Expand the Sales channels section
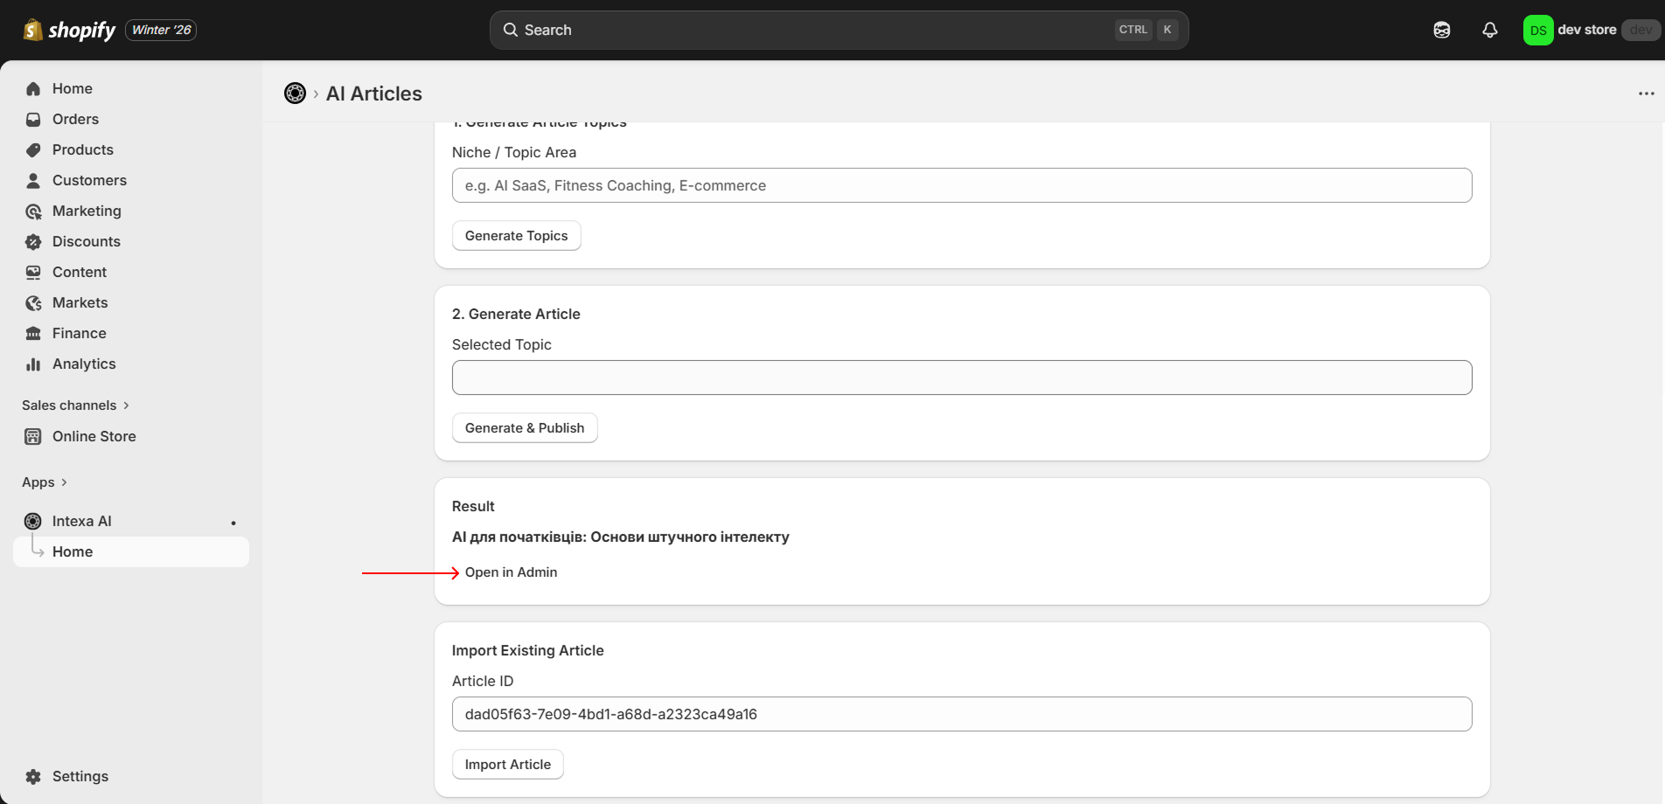This screenshot has width=1665, height=804. 75,405
